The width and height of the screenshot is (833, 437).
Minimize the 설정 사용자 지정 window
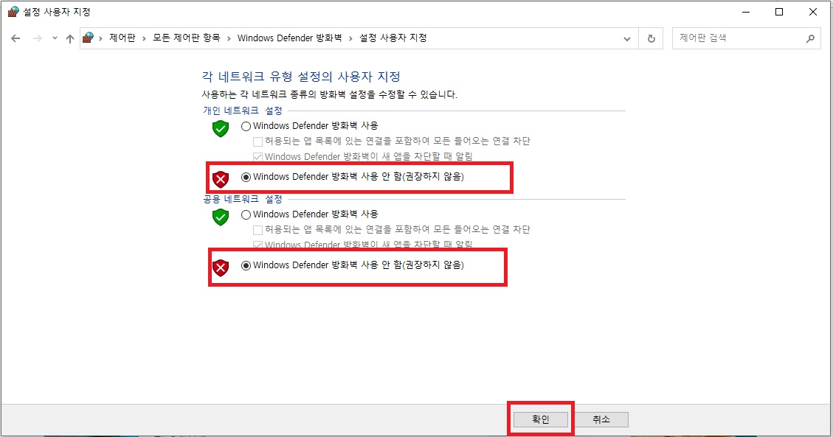pyautogui.click(x=746, y=12)
